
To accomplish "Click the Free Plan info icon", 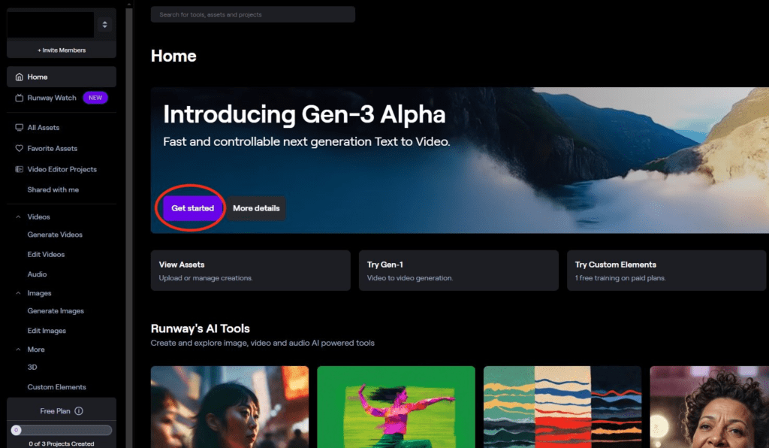I will click(78, 411).
